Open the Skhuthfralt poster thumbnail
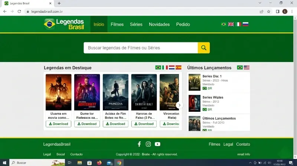 coord(144,92)
